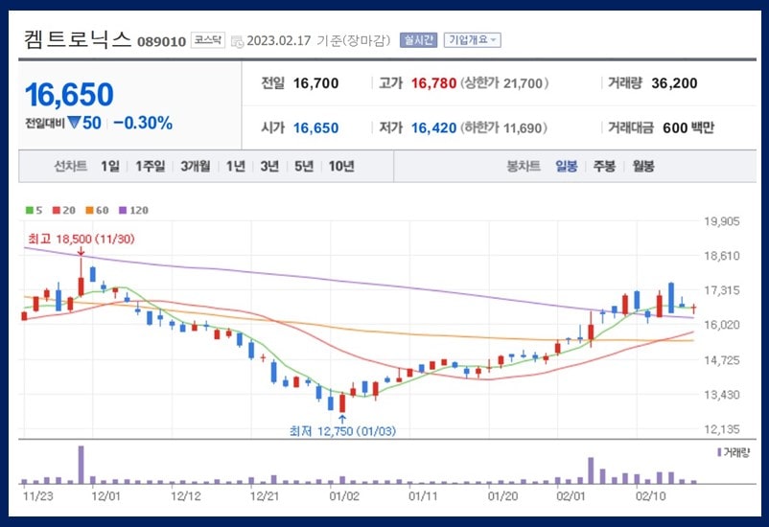The height and width of the screenshot is (527, 769).
Task: Click the green 5-day moving average legend swatch
Action: click(x=30, y=210)
